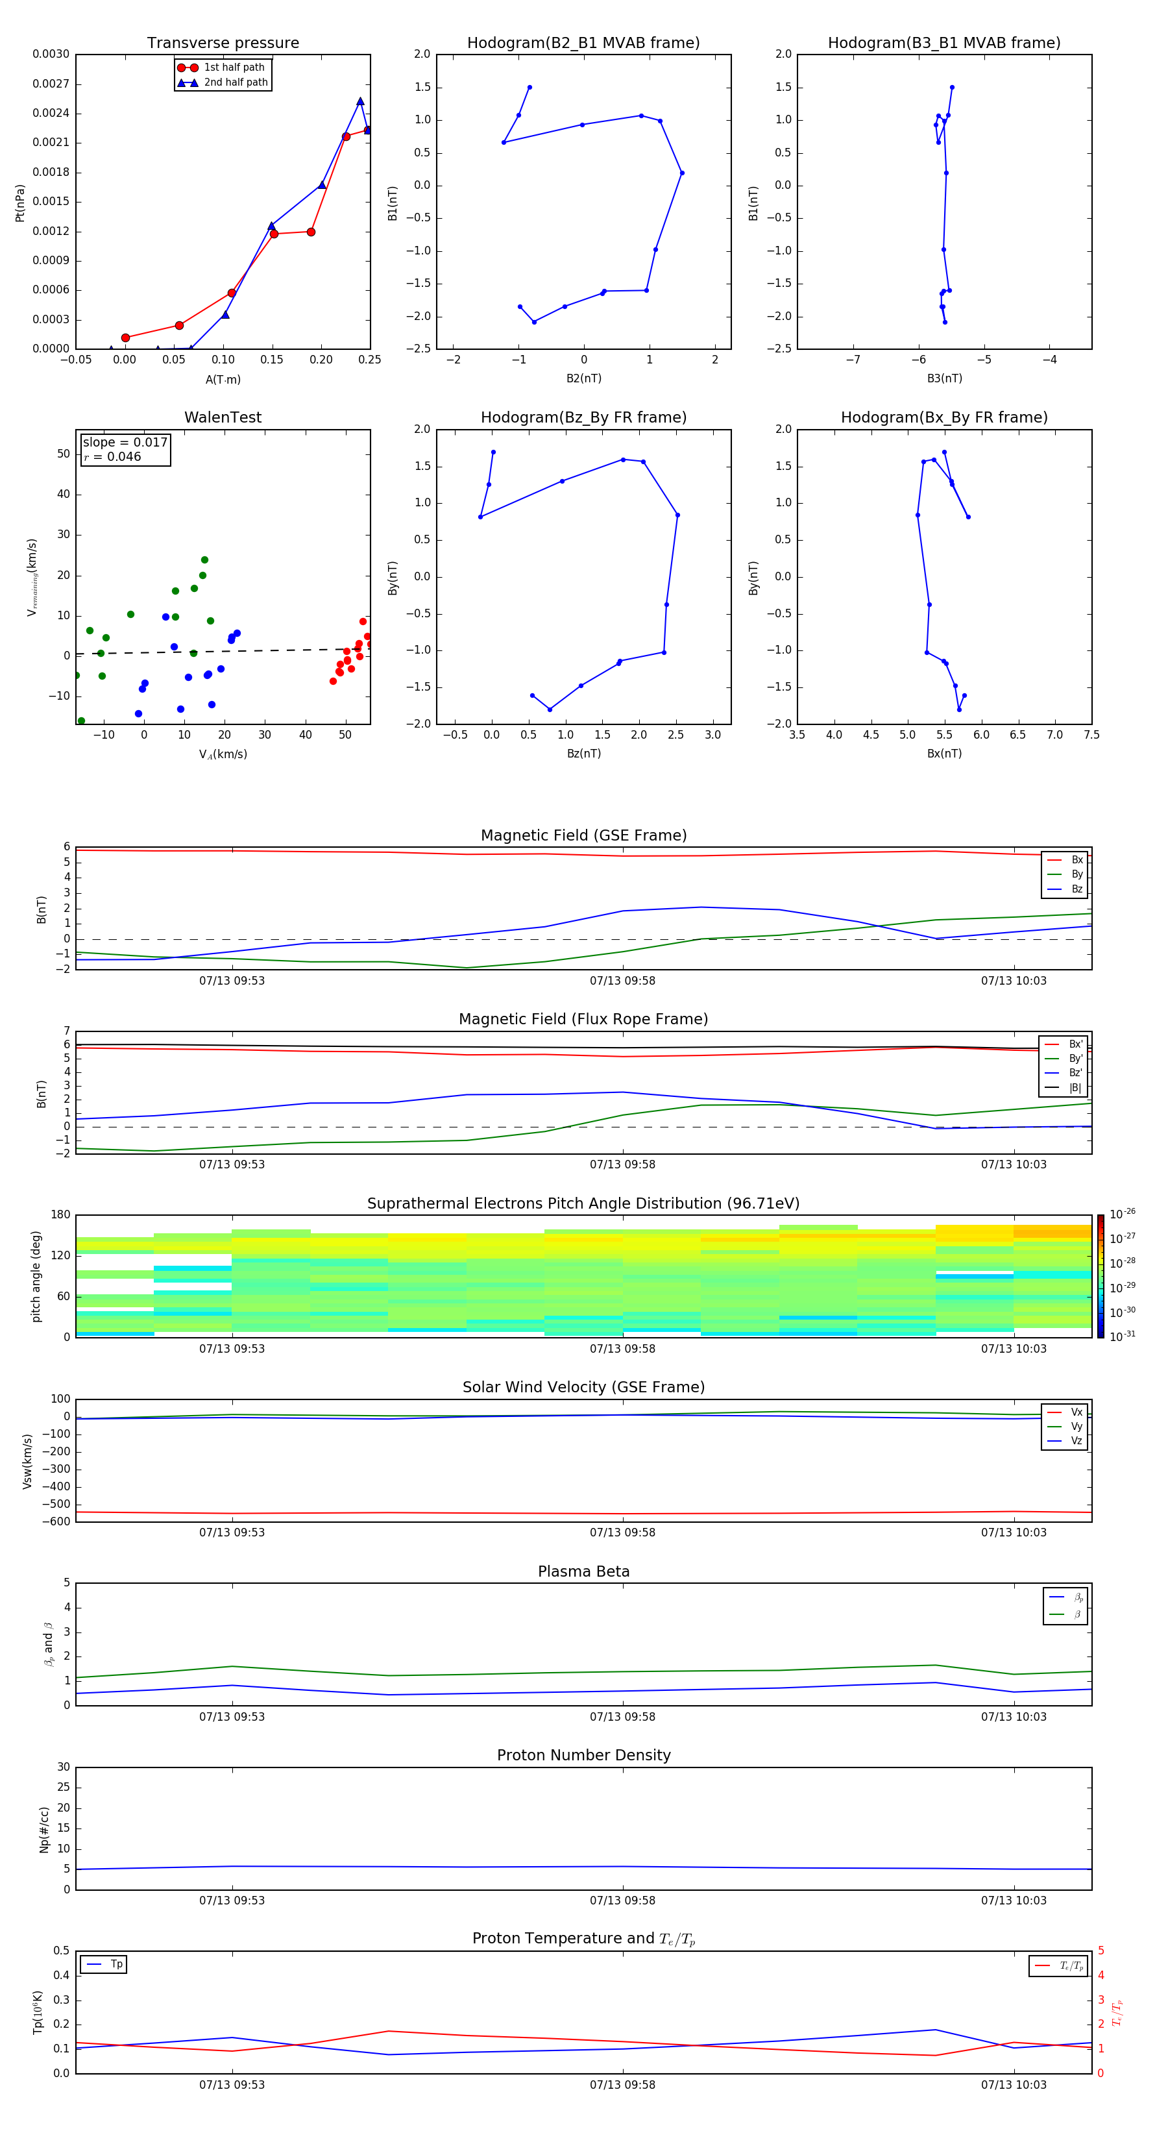Click "07/13 09:53" tick under Proton Number Density
The height and width of the screenshot is (2142, 1168).
(x=232, y=1901)
